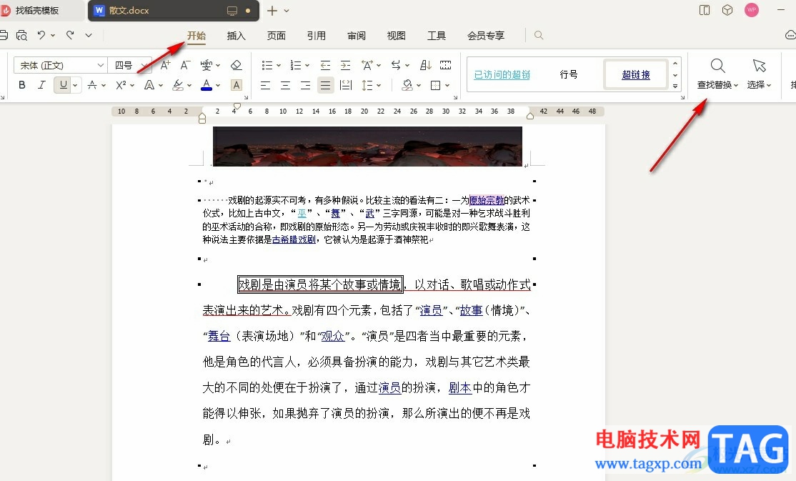
Task: Increase paragraph indent
Action: point(345,65)
